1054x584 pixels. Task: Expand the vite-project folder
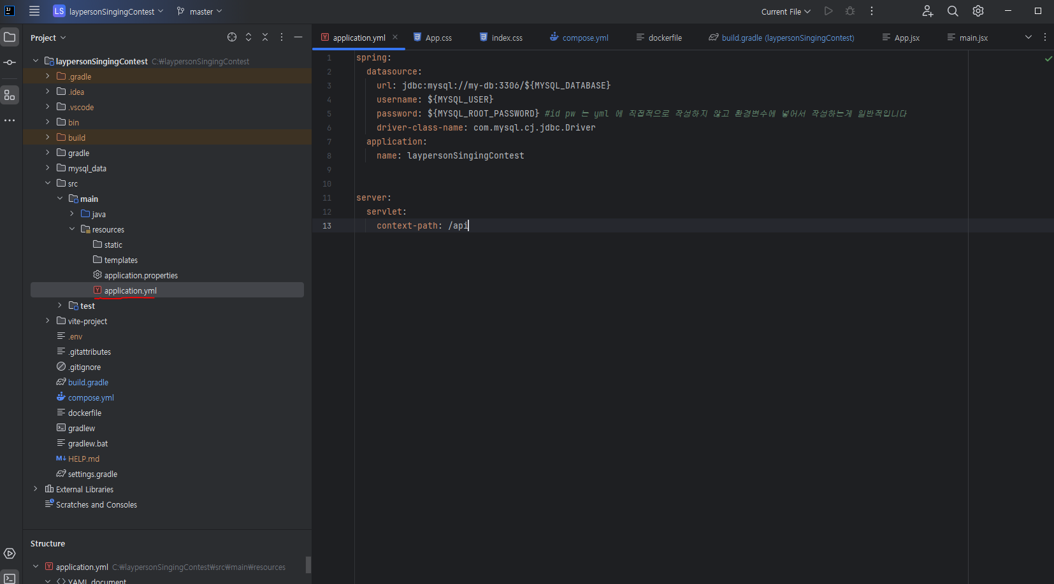[x=48, y=321]
